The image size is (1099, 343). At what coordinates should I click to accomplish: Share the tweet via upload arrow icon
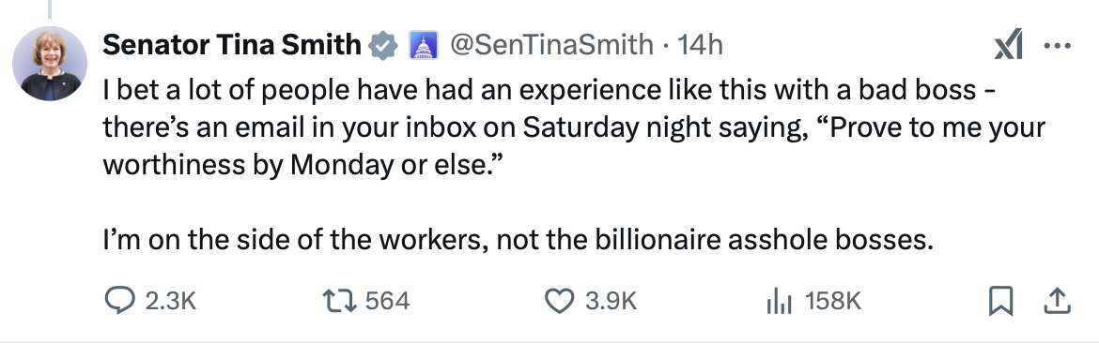(x=1056, y=301)
